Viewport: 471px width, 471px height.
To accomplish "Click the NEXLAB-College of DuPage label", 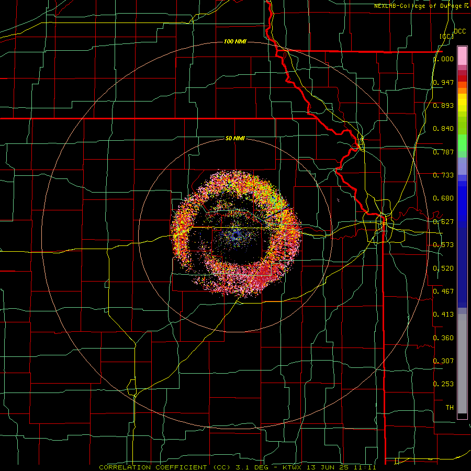I will point(419,6).
